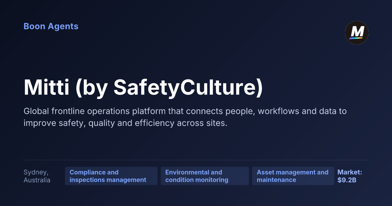Click the Sydney, Australia location text
Viewport: 392px width, 206px height.
pyautogui.click(x=37, y=176)
